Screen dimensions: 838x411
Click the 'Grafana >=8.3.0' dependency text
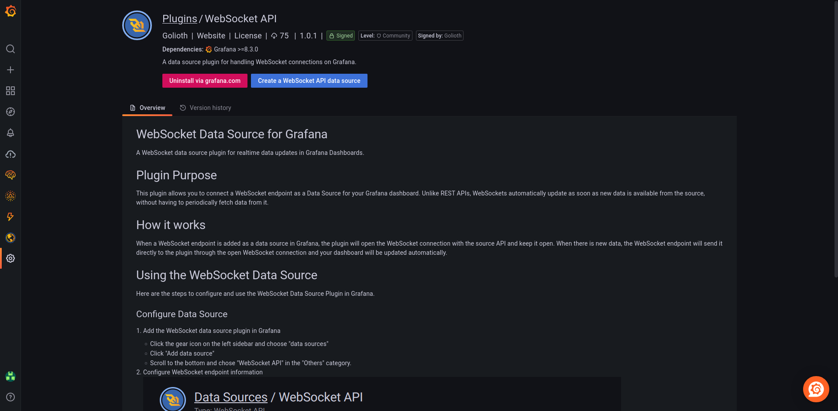click(236, 49)
